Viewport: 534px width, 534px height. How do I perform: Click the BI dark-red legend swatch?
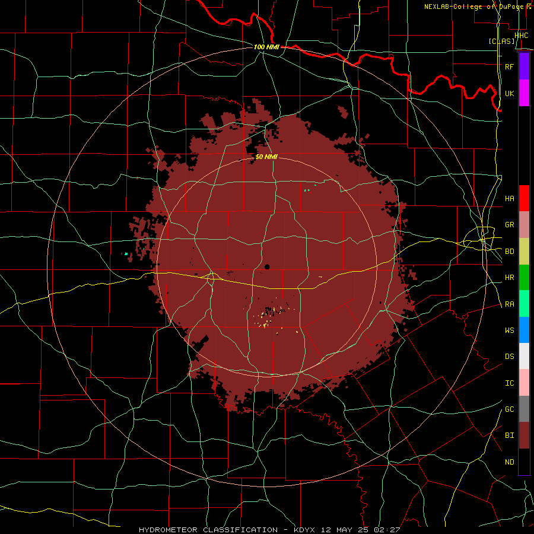click(x=524, y=436)
